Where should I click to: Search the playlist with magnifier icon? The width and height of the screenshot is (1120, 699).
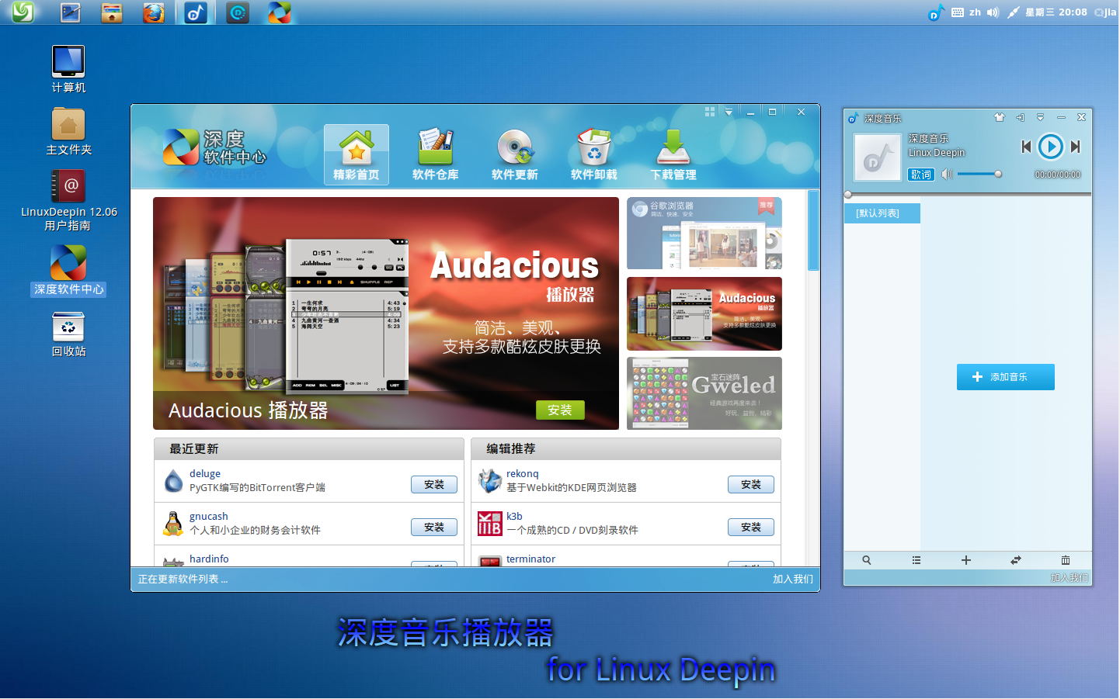click(x=867, y=560)
